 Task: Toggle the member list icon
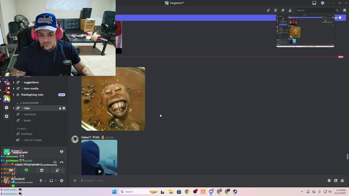coord(290,10)
